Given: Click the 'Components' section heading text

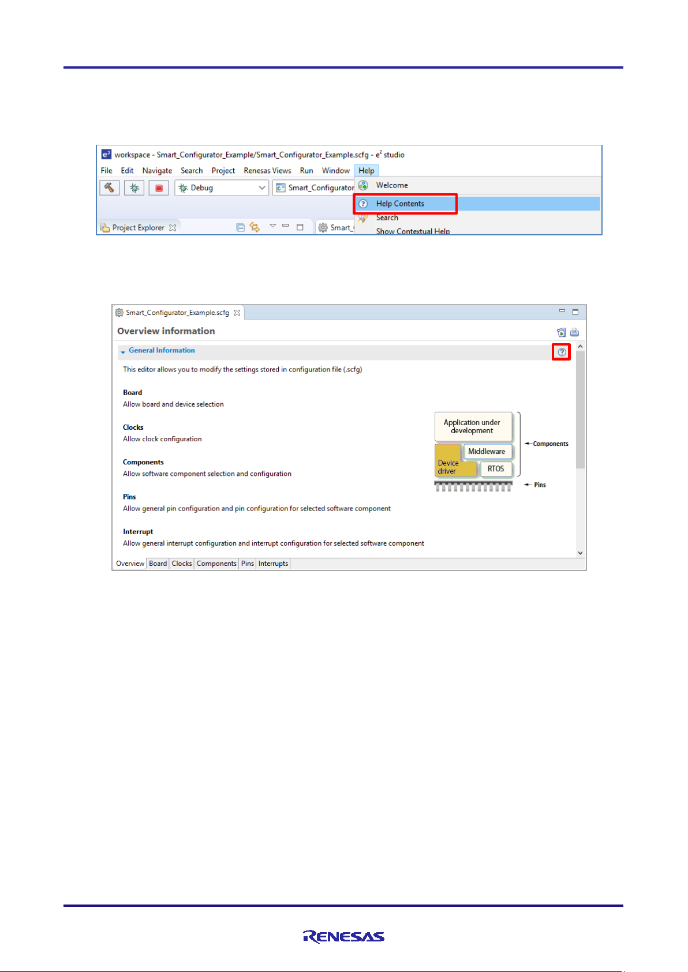Looking at the screenshot, I should pos(143,462).
